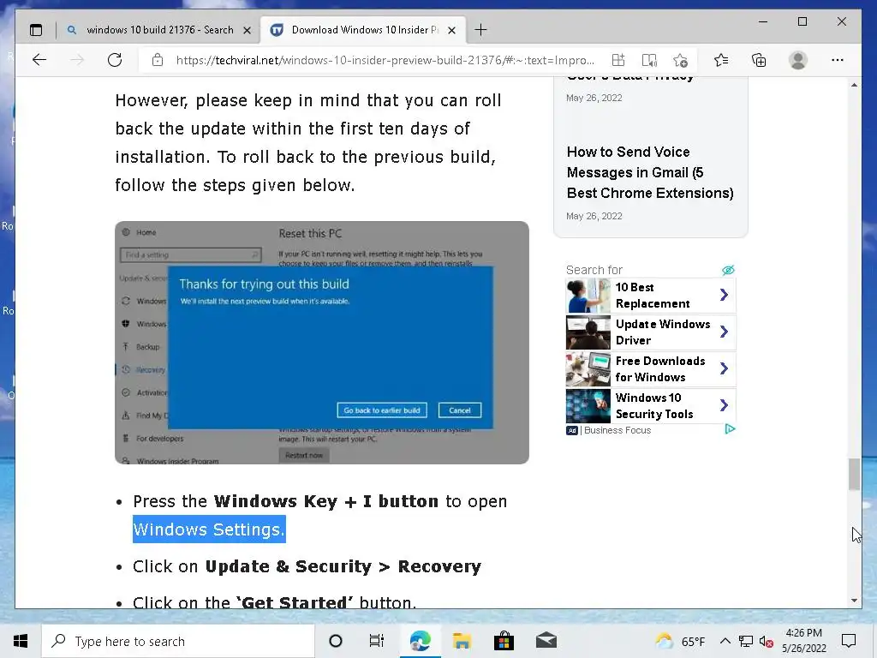Add this page to favorites
Viewport: 877px width, 658px height.
click(x=680, y=60)
